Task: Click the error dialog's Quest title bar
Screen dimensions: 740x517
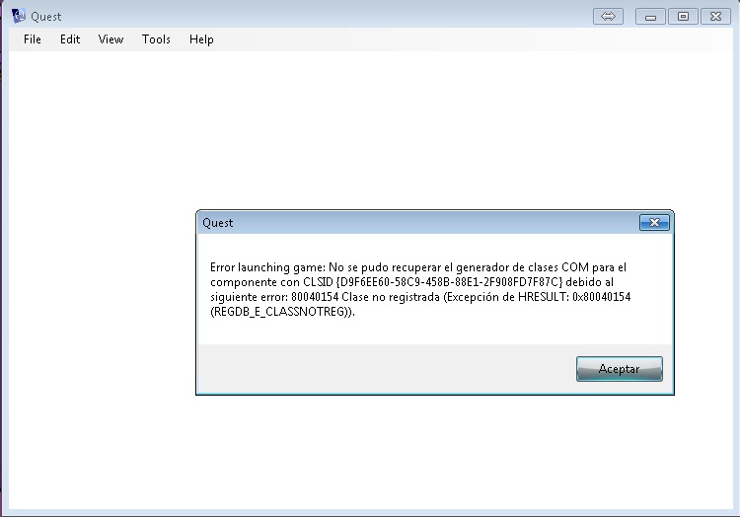Action: pyautogui.click(x=395, y=223)
